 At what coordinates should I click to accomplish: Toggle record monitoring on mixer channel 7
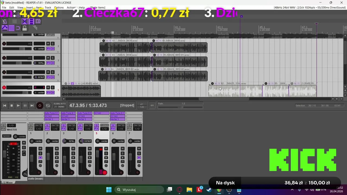(139, 158)
